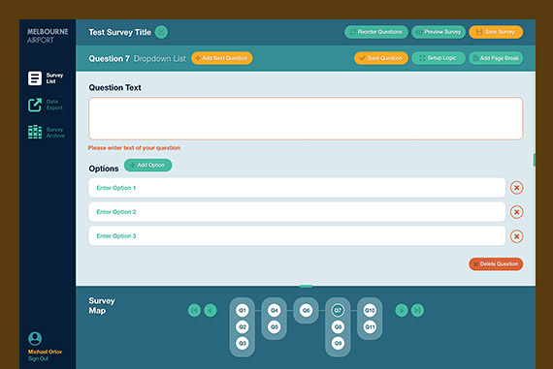This screenshot has width=553, height=369.
Task: Select Q9 in the Survey Map
Action: click(338, 343)
